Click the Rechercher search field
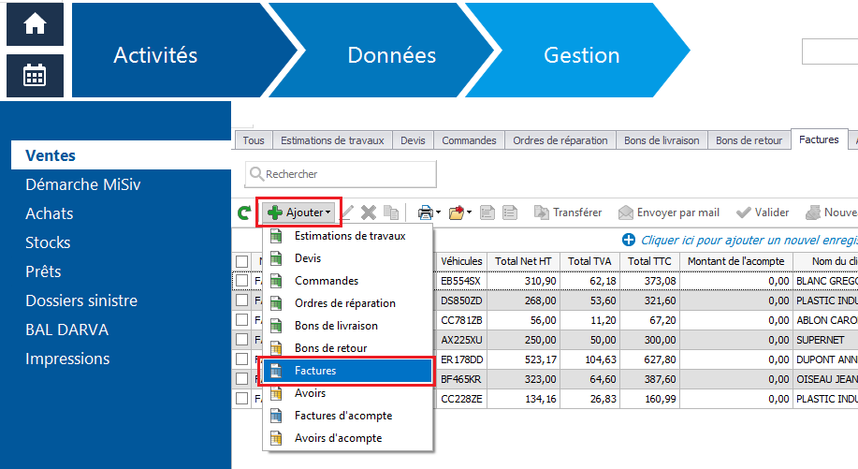Screen dimensions: 858x469 (x=342, y=174)
